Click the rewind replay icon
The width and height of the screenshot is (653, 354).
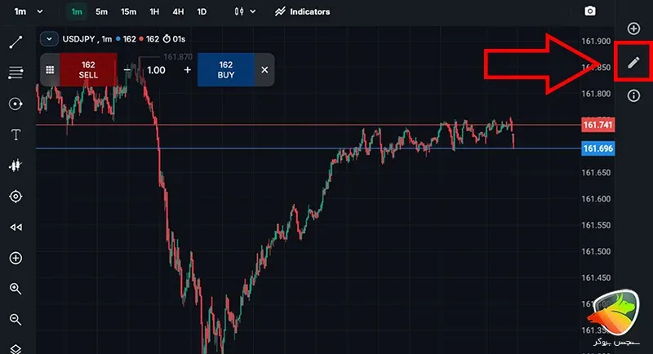16,227
